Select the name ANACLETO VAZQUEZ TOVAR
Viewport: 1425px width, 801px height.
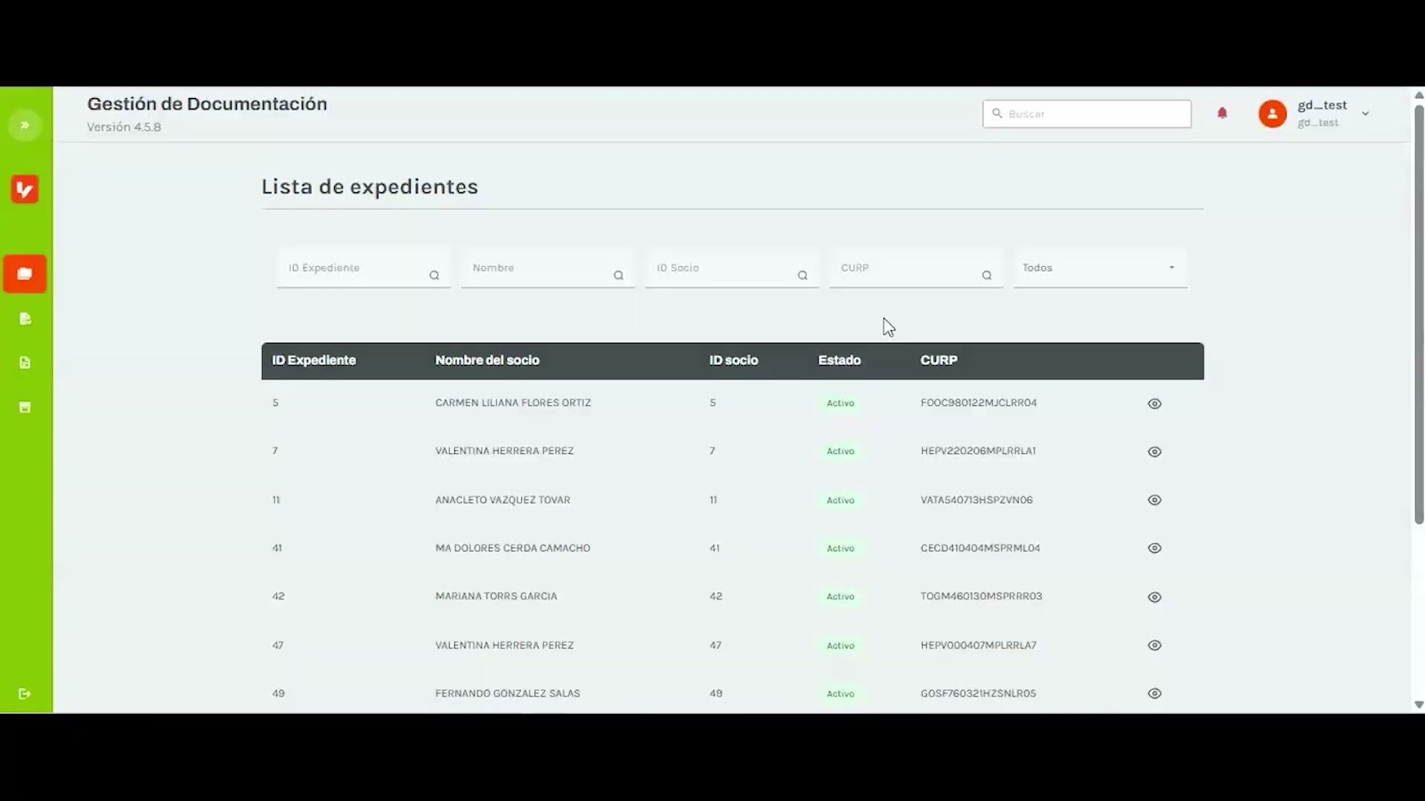click(502, 500)
